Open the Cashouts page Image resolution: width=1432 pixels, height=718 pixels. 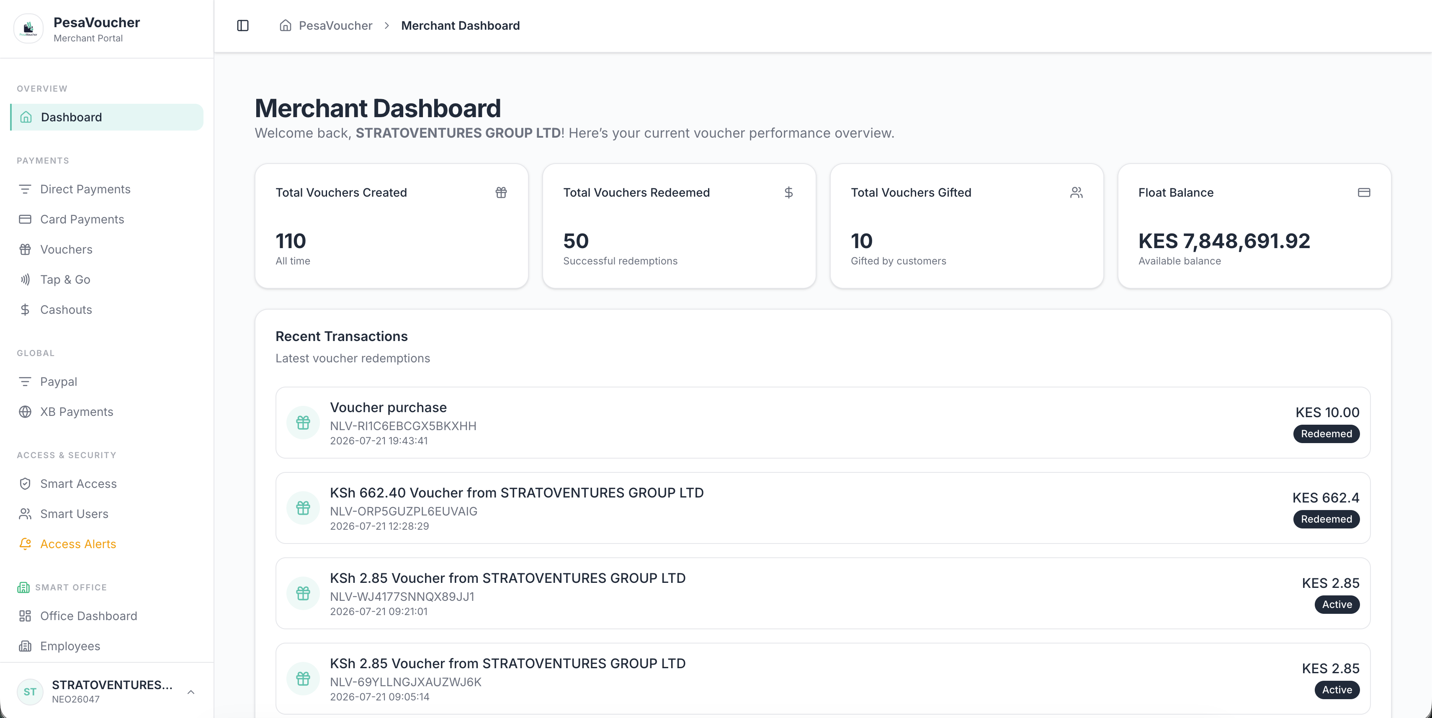107,309
